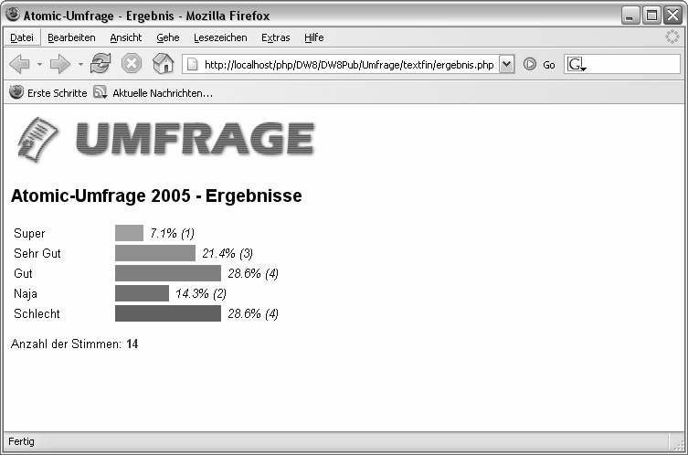The image size is (688, 455).
Task: Open the Datei menu
Action: click(21, 37)
